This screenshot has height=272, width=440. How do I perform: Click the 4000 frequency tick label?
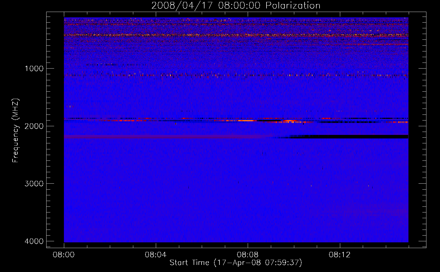click(34, 241)
